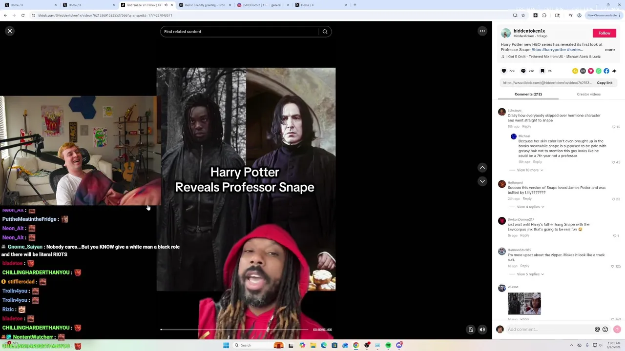Like Michael's reply comment heart
625x351 pixels.
[x=614, y=162]
